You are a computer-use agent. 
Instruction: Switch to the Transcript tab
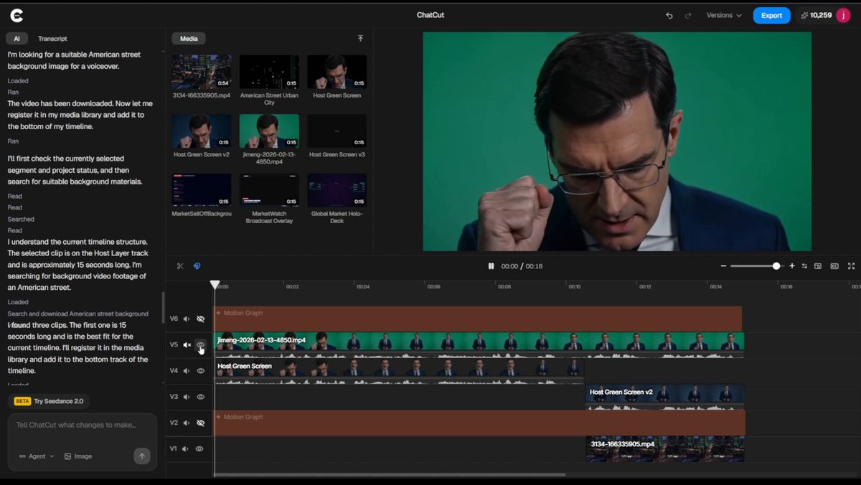pyautogui.click(x=52, y=39)
